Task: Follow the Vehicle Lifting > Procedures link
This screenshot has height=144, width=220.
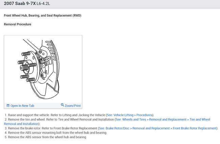Action: coord(130,115)
